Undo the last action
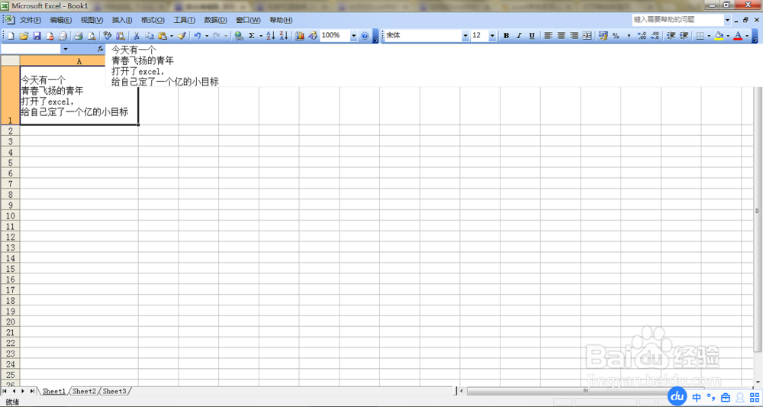Viewport: 763px width, 407px height. click(197, 36)
